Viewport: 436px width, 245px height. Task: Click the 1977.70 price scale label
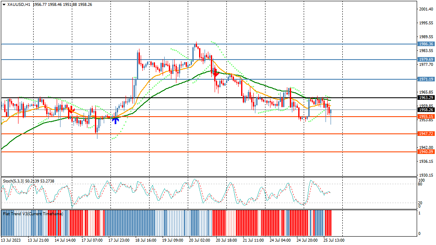pos(426,65)
